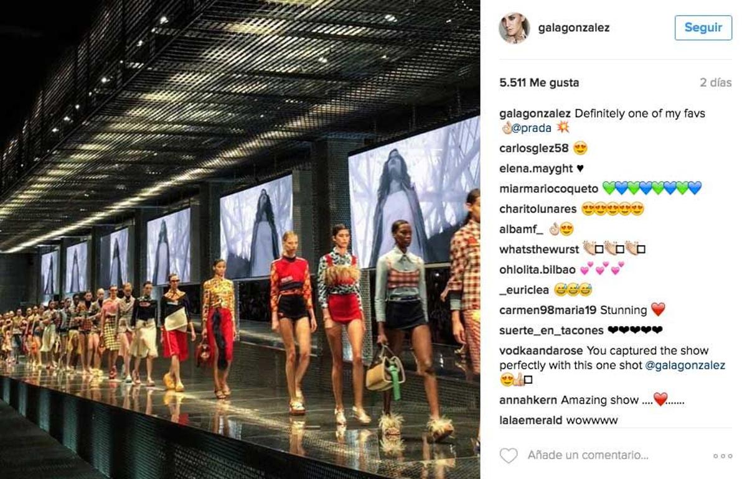Click the Seguir follow button
The height and width of the screenshot is (479, 747).
(x=703, y=28)
